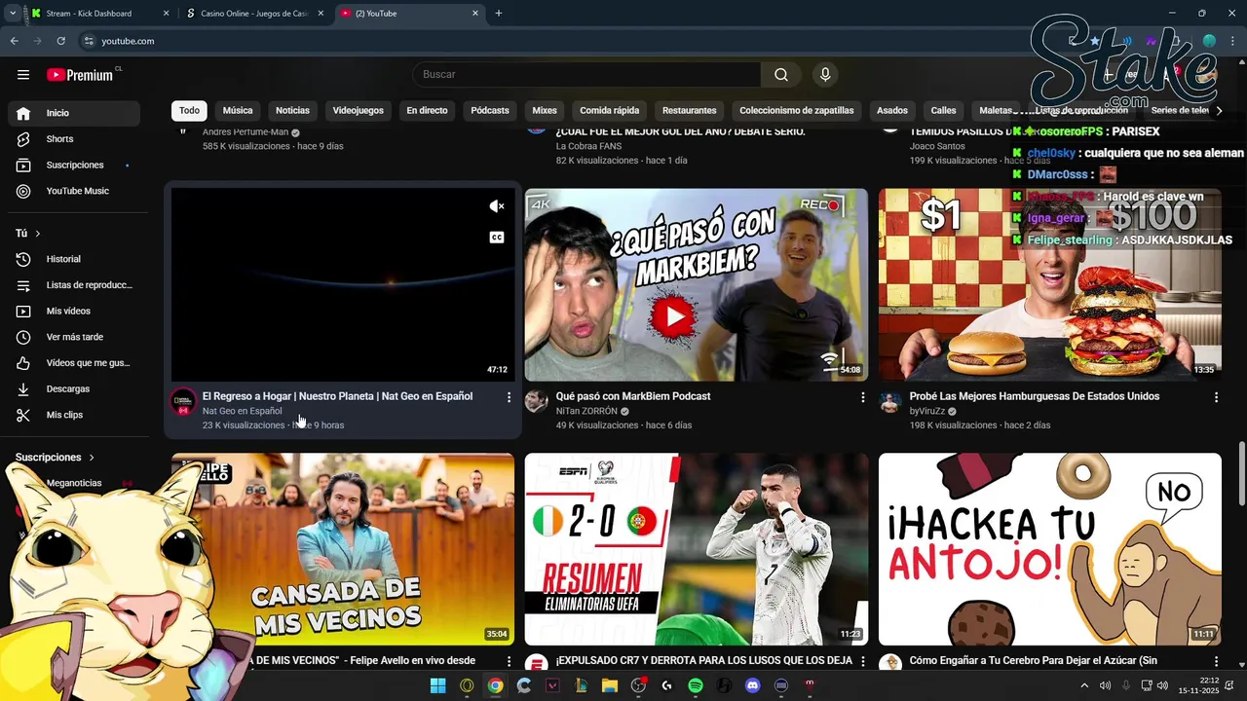
Task: Open Videos que me gustan in sidebar
Action: (74, 363)
